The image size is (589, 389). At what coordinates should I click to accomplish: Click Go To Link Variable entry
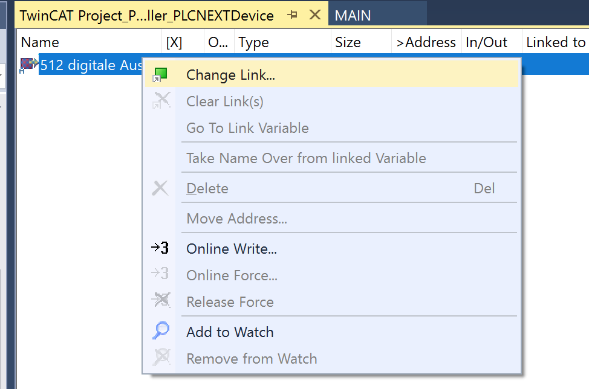331,128
